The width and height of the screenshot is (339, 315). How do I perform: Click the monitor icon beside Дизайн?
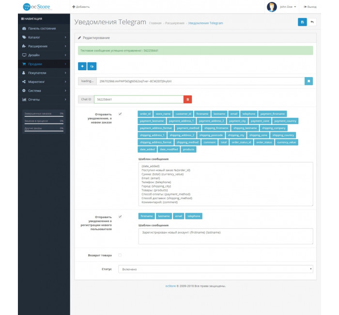(24, 55)
